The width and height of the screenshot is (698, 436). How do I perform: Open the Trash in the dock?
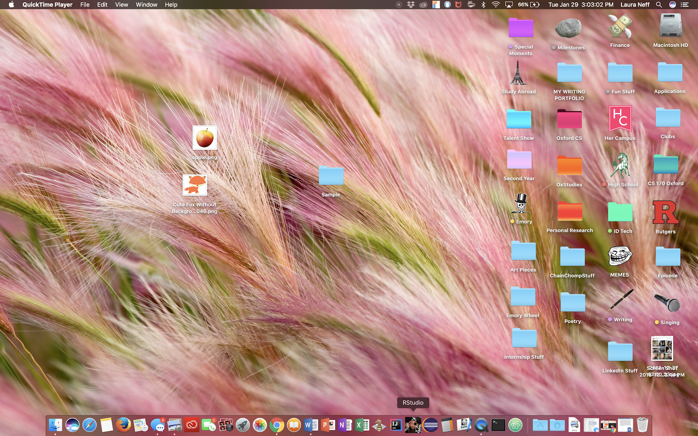[642, 425]
